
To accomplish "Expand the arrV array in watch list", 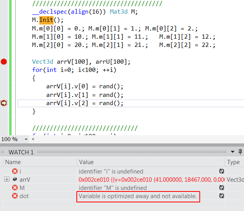I will (x=7, y=179).
